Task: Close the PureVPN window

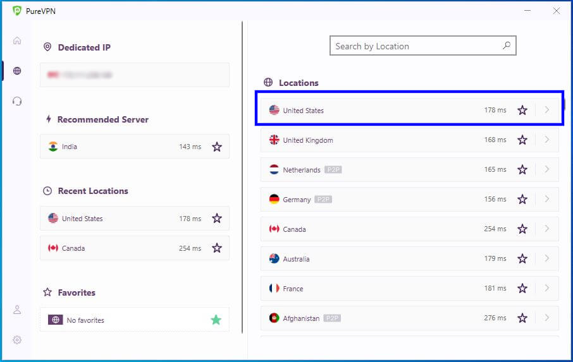Action: pos(556,11)
